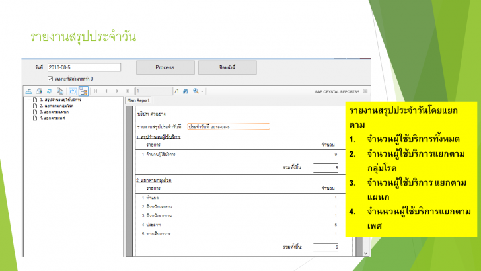Click the page number field
The height and width of the screenshot is (271, 481).
pyautogui.click(x=155, y=91)
